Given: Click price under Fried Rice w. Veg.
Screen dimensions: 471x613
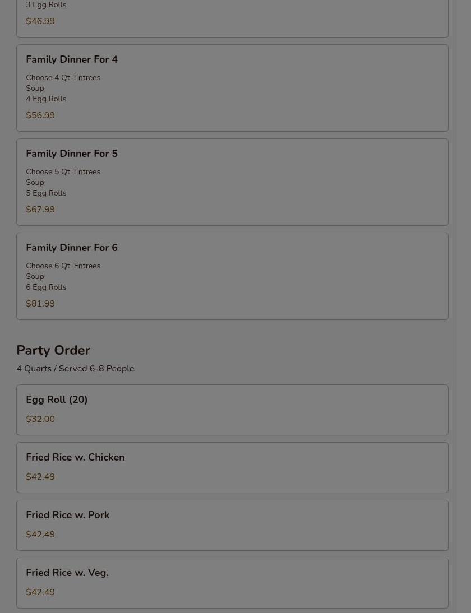Looking at the screenshot, I should [40, 592].
